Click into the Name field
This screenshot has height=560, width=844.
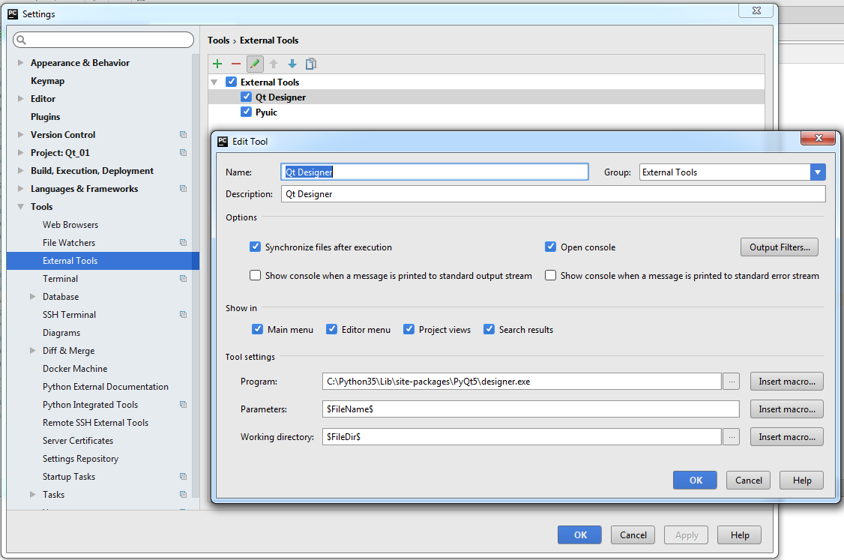(x=435, y=172)
